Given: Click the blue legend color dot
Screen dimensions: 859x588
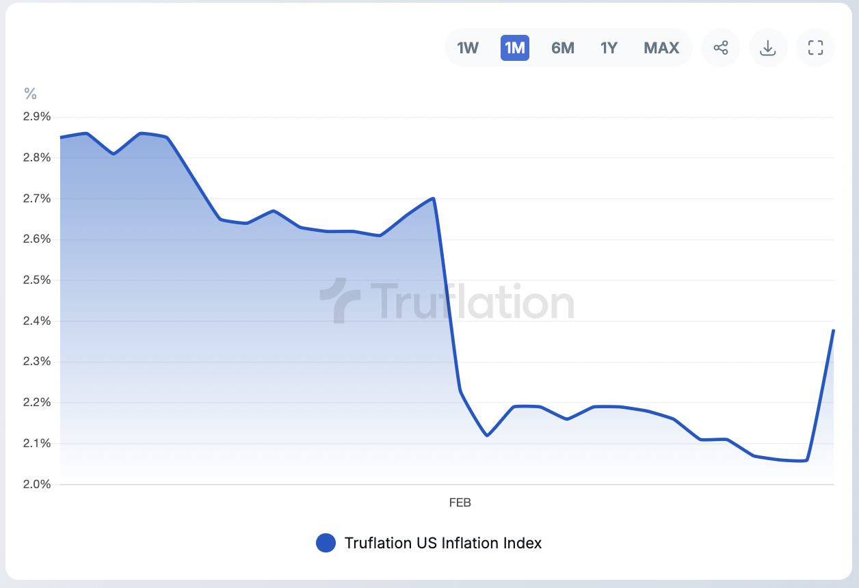Looking at the screenshot, I should click(326, 543).
